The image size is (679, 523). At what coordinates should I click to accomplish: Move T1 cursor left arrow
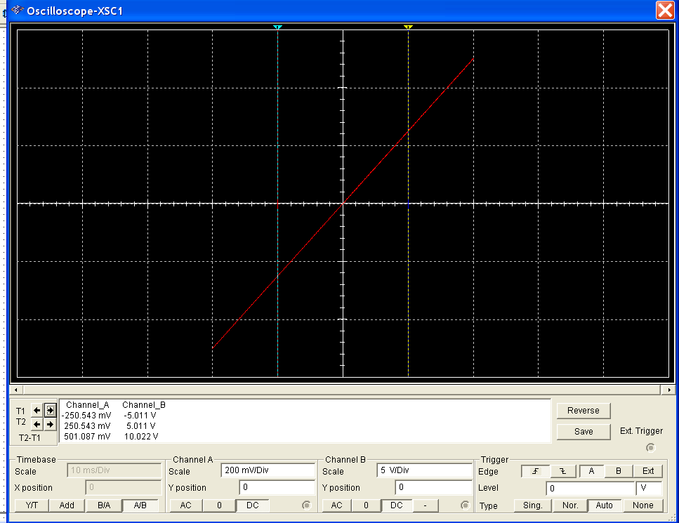(37, 410)
